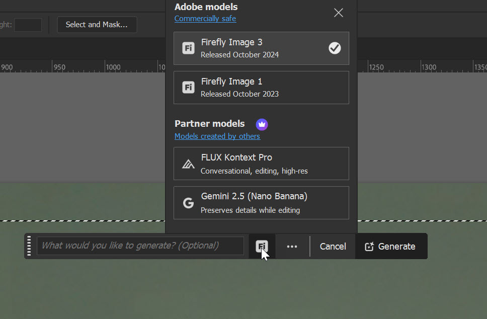
Task: Close the model selection panel
Action: click(339, 13)
